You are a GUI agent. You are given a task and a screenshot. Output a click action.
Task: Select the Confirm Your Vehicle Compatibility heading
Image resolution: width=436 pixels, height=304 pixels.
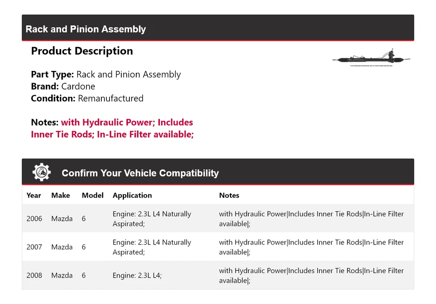coord(140,173)
